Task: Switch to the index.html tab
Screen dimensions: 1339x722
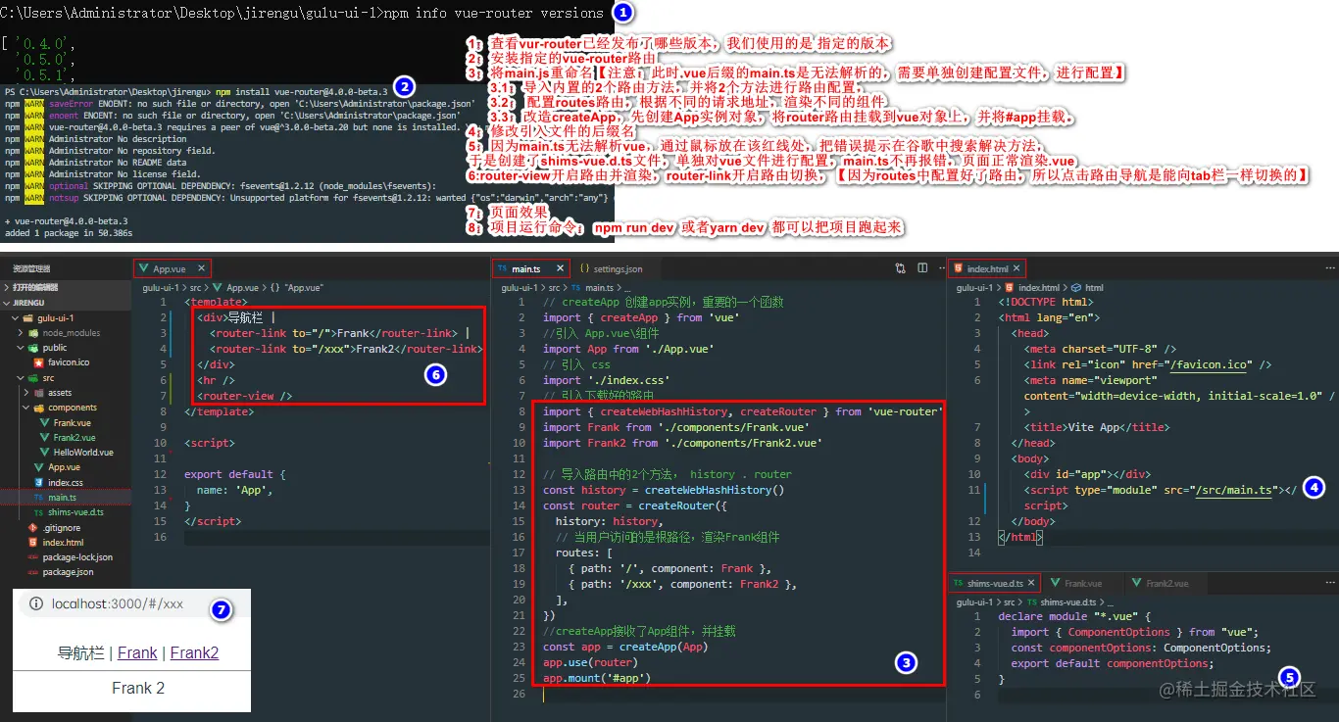Action: point(987,268)
